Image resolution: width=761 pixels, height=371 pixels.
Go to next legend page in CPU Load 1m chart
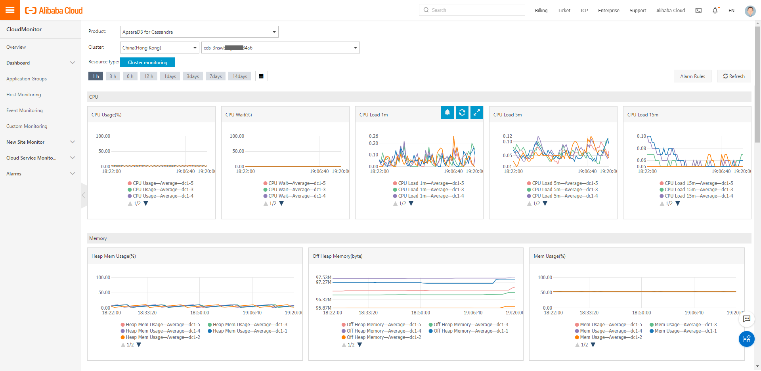coord(411,204)
